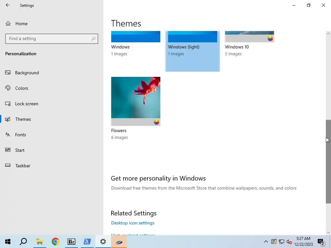This screenshot has height=248, width=331.
Task: Open Taskbar personalization settings
Action: point(52,166)
